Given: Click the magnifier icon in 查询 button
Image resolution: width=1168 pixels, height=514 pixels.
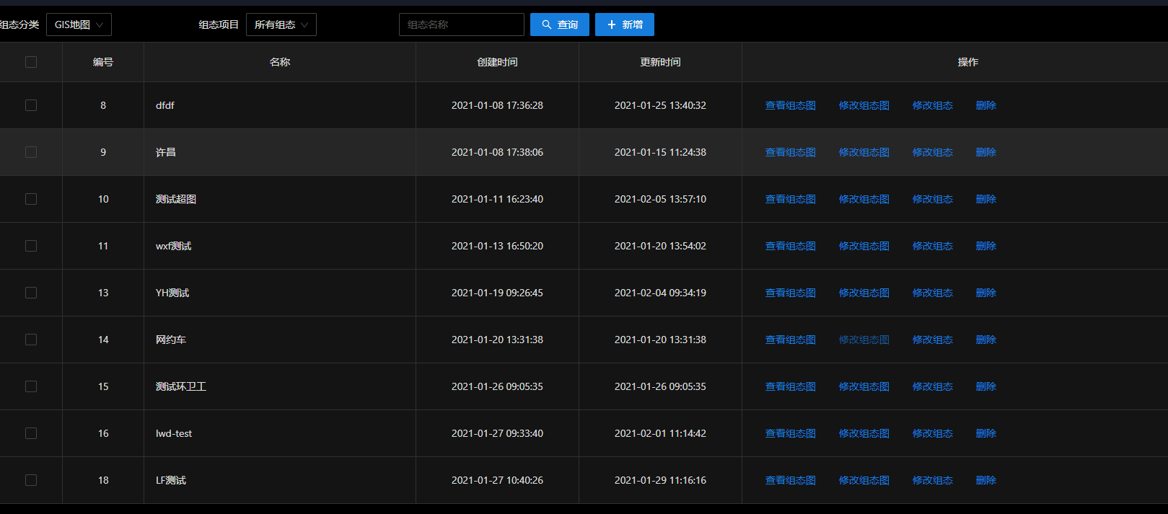Looking at the screenshot, I should (x=547, y=25).
